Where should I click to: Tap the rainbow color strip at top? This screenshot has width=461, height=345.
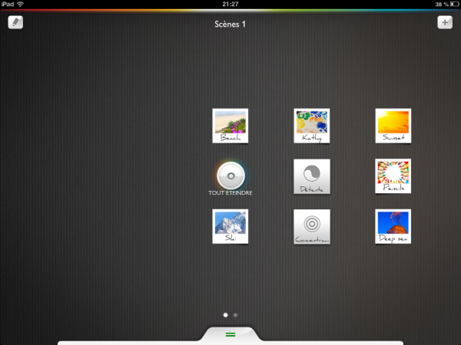[230, 10]
